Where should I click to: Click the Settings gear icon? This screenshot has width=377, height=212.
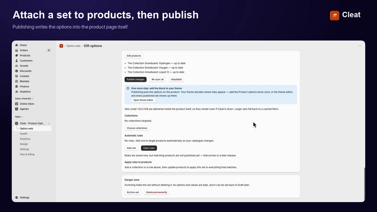16,197
